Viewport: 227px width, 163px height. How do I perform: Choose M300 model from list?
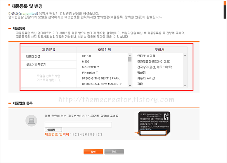pos(86,62)
